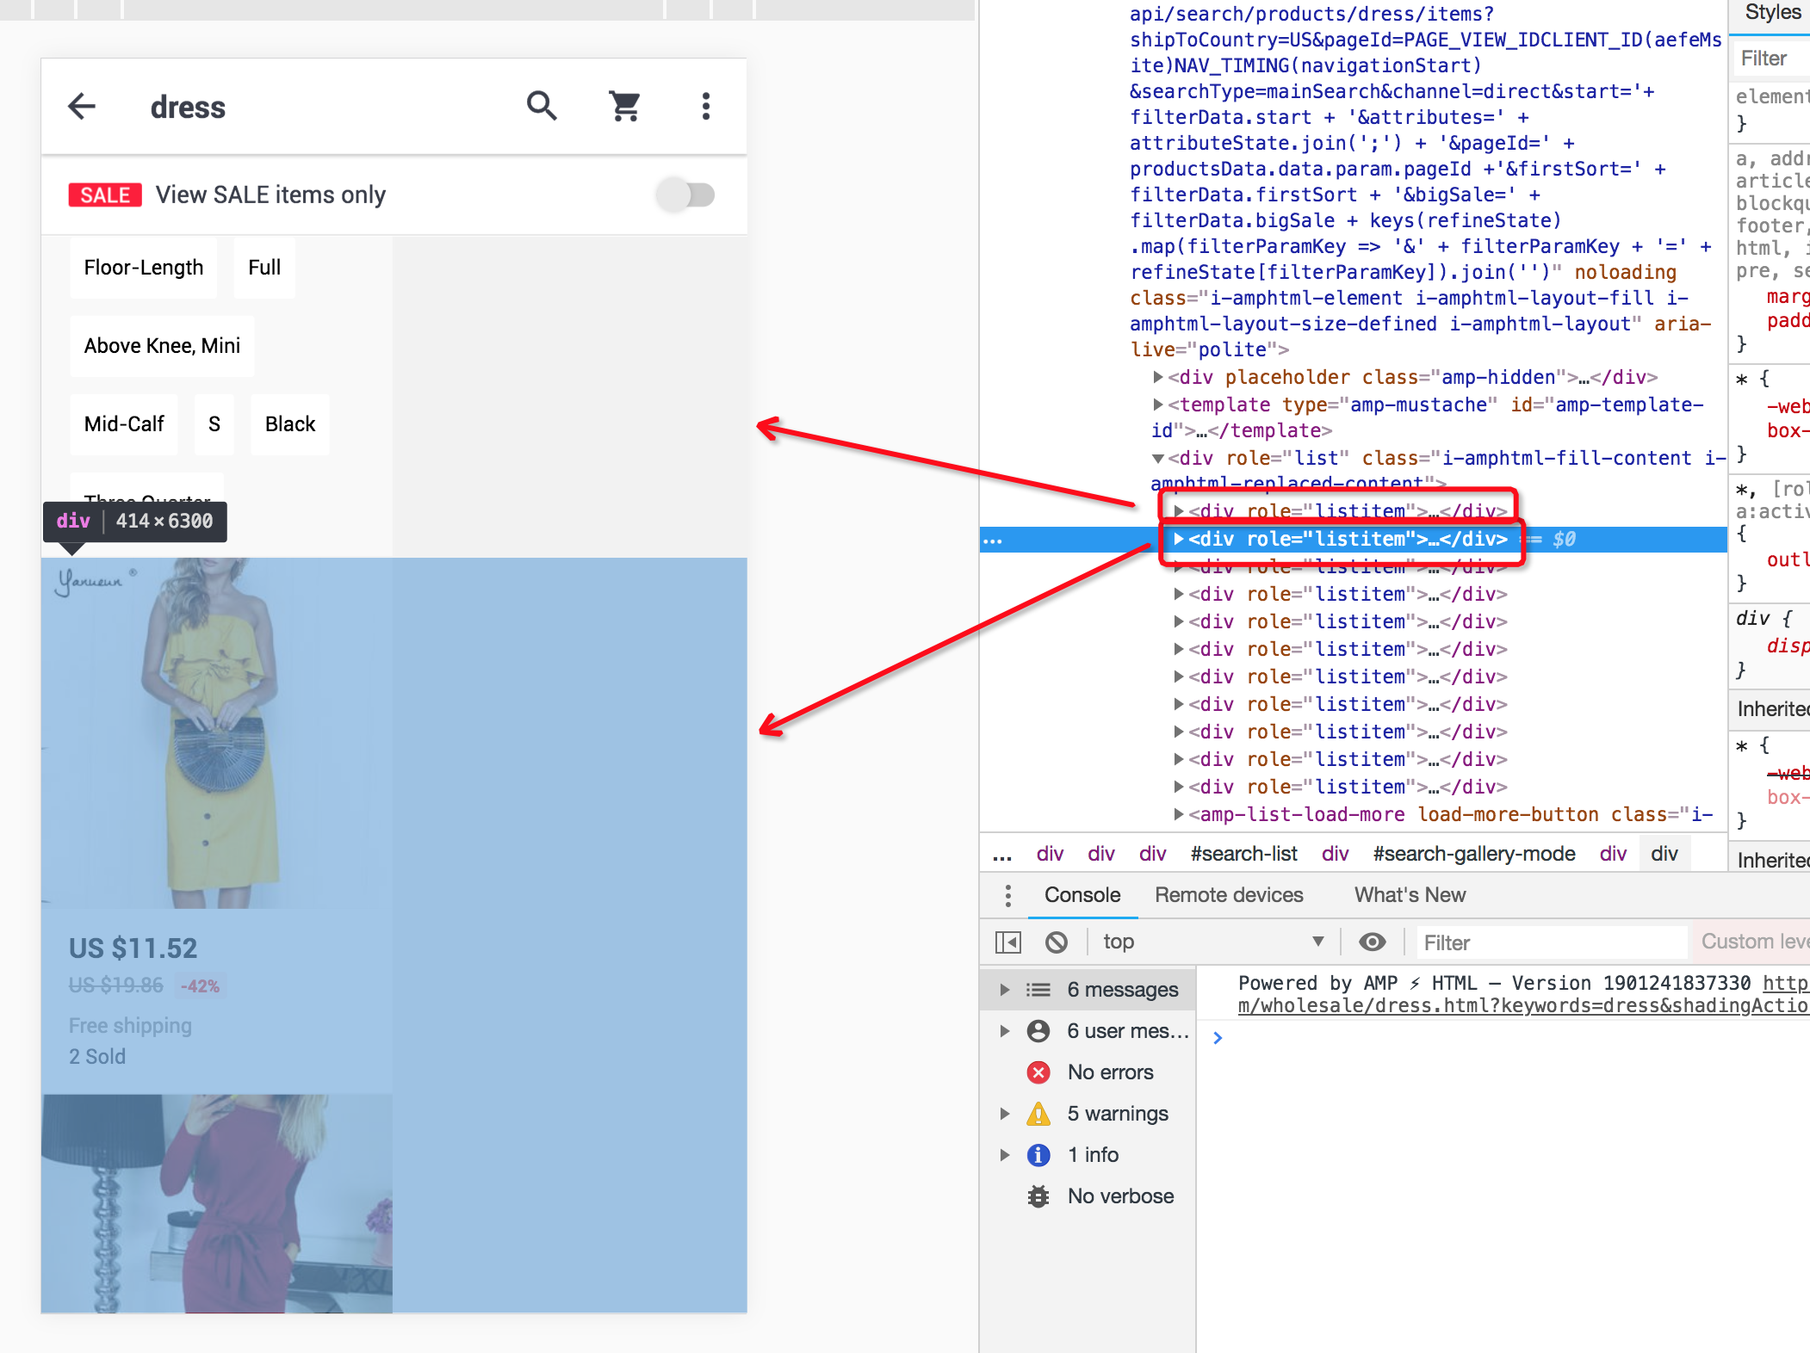Select the Floor-Length filter chip
The height and width of the screenshot is (1353, 1810).
(x=144, y=268)
